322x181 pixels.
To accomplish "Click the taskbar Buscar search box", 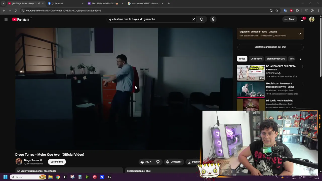I will pos(28,177).
